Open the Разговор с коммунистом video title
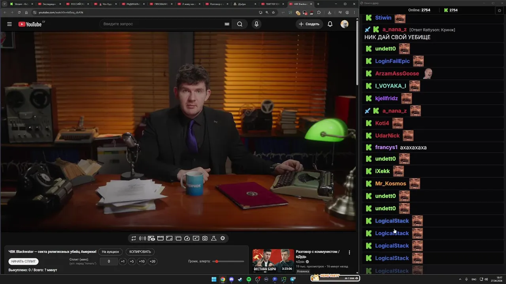 pyautogui.click(x=317, y=254)
